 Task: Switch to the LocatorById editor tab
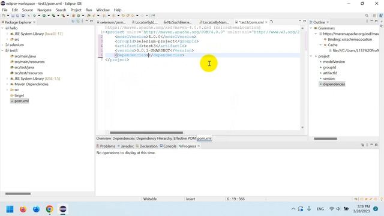(145, 22)
